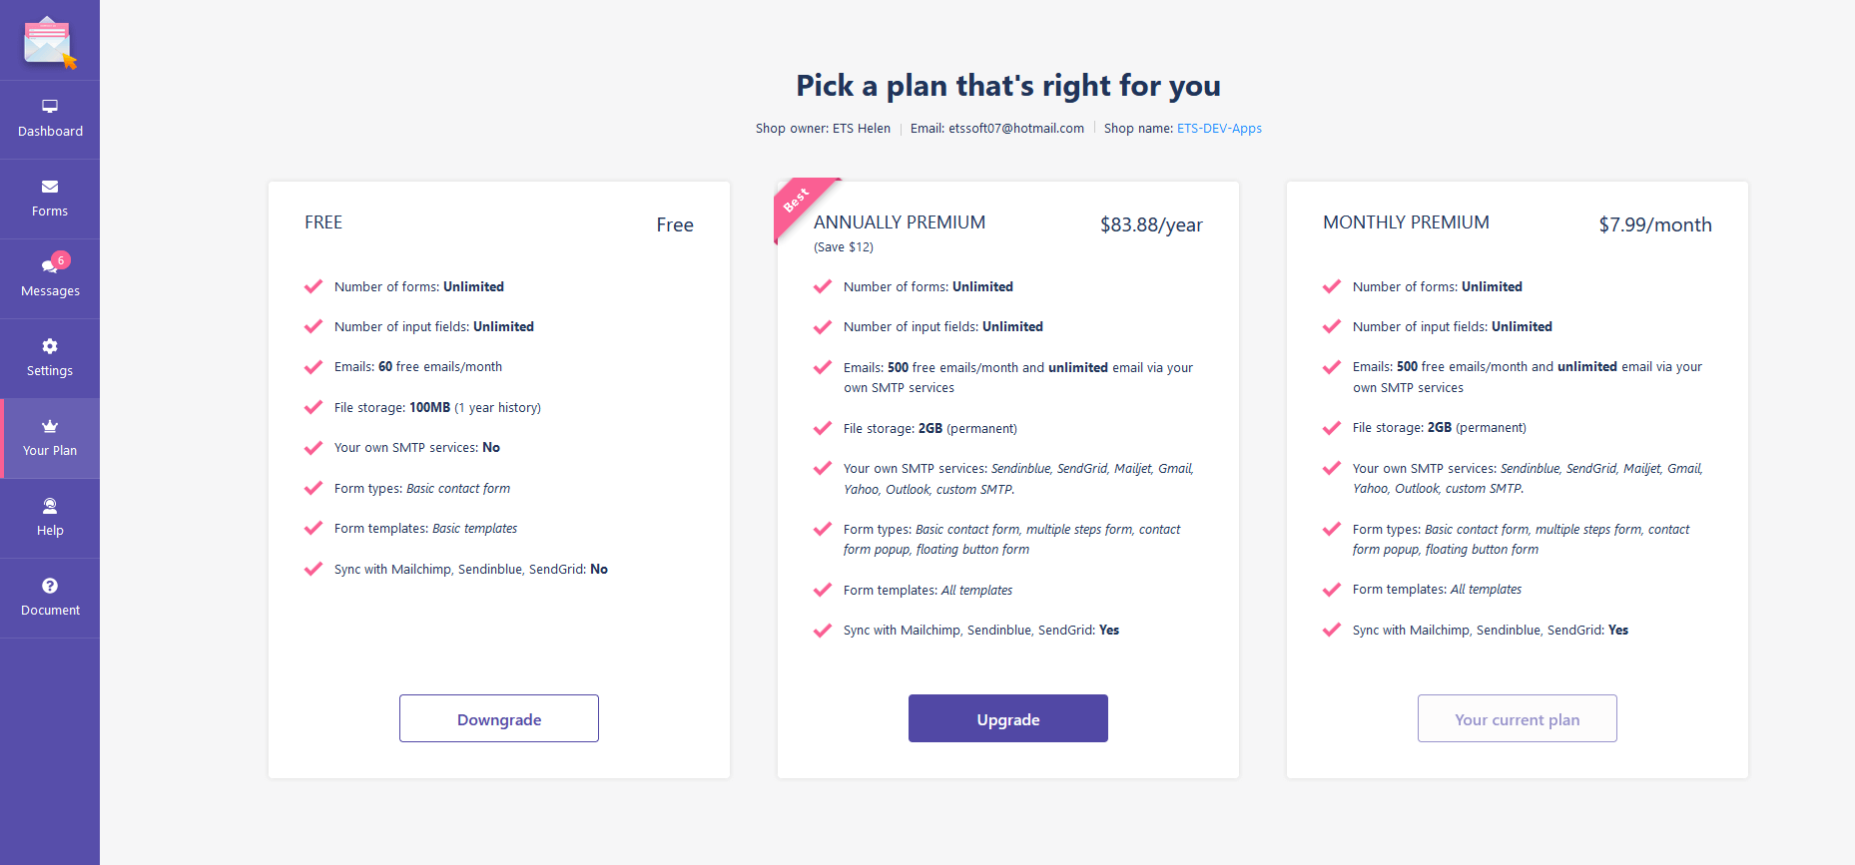Screen dimensions: 1855x865
Task: Click the Best ribbon on Annually Premium
Action: point(801,206)
